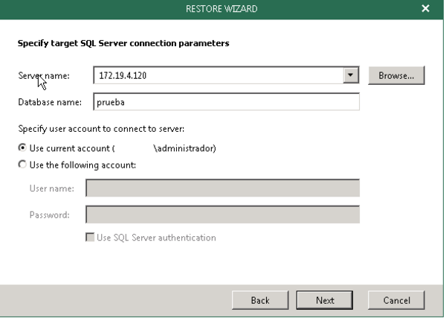
Task: Proceed by clicking the Next button
Action: click(324, 300)
